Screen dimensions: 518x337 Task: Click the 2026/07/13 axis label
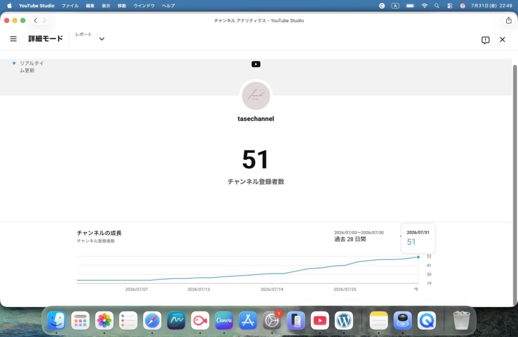click(x=198, y=289)
